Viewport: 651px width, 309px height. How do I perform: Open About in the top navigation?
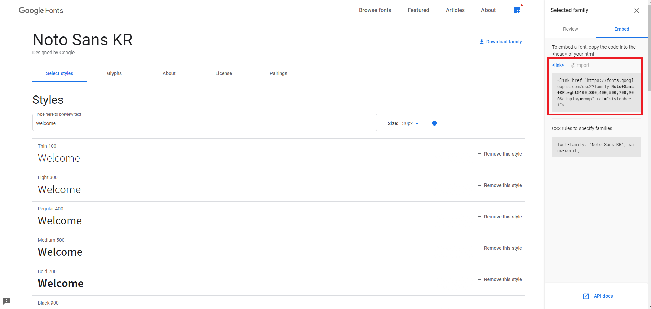click(x=488, y=10)
